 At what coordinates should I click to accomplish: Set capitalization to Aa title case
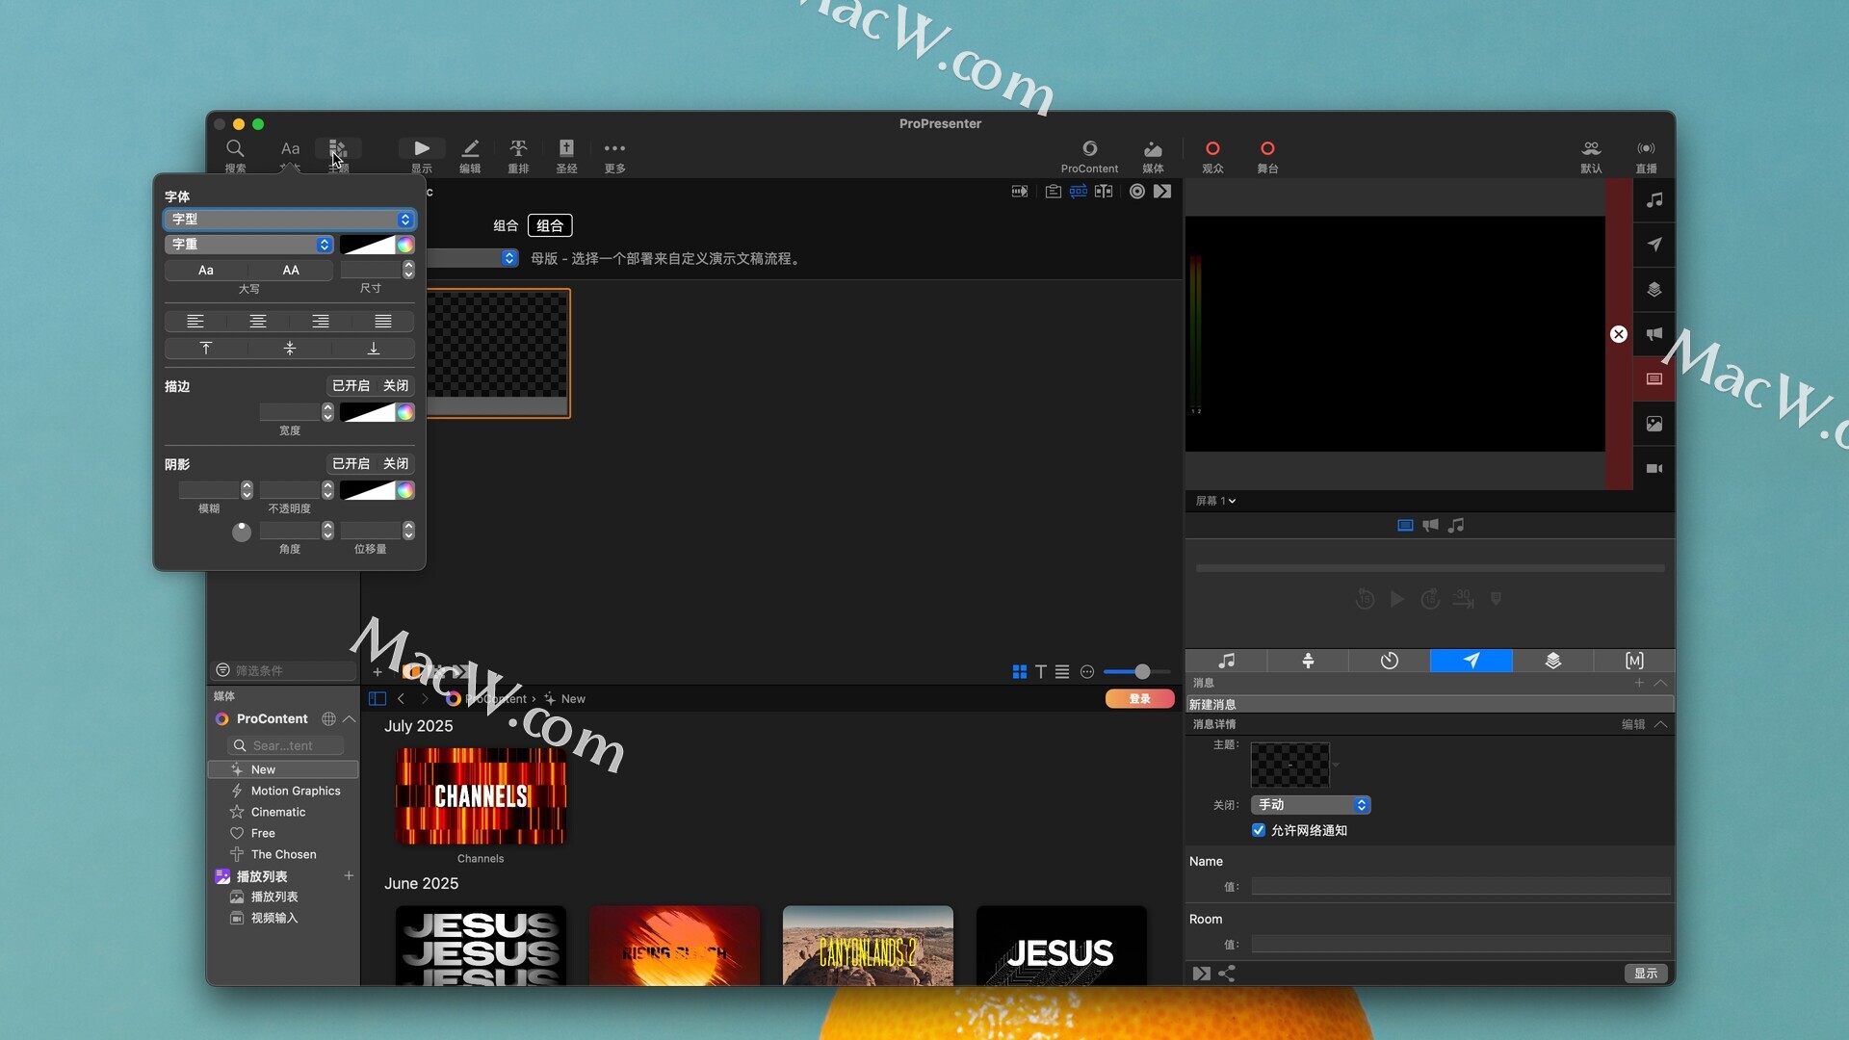(x=206, y=271)
